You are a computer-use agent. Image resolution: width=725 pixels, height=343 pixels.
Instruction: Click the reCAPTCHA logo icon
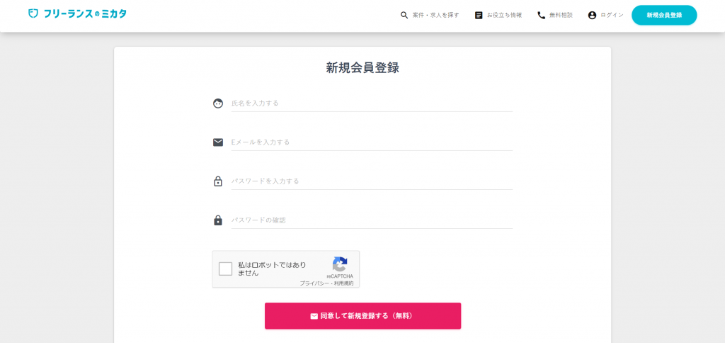pyautogui.click(x=339, y=264)
